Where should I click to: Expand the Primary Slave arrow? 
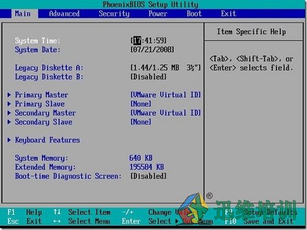click(x=9, y=104)
